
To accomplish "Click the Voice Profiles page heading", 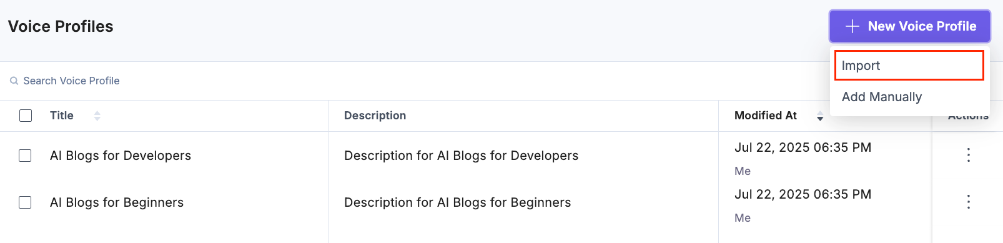I will pos(61,26).
